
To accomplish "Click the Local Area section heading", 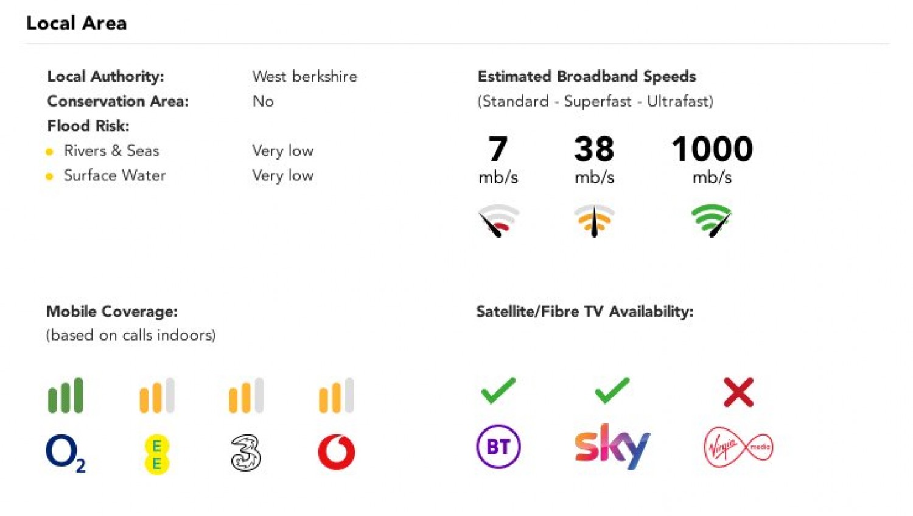I will click(x=77, y=23).
